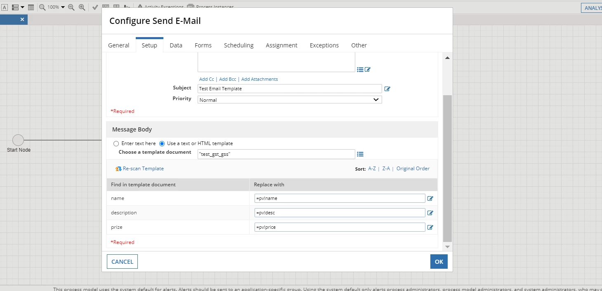Click the OK button

439,262
